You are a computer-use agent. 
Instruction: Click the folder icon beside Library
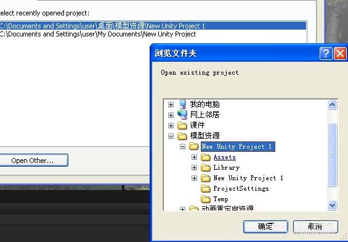click(206, 167)
